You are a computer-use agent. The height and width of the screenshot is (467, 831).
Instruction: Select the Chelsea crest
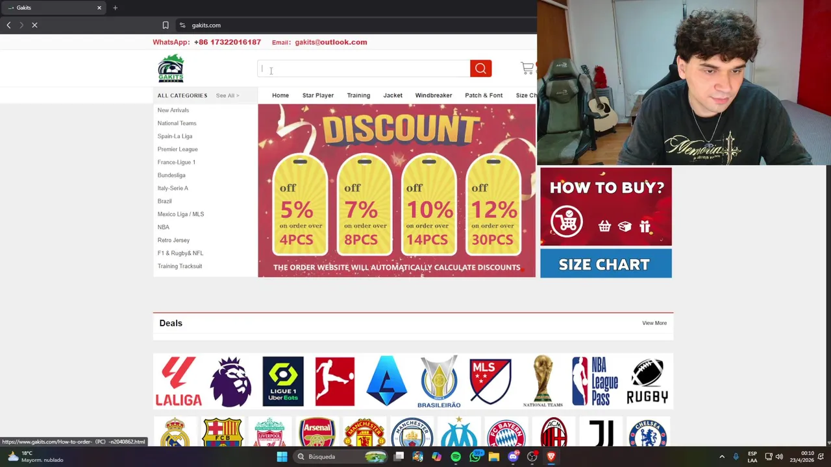(648, 433)
